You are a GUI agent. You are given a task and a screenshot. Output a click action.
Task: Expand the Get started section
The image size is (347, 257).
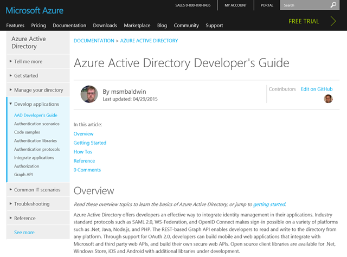38,76
